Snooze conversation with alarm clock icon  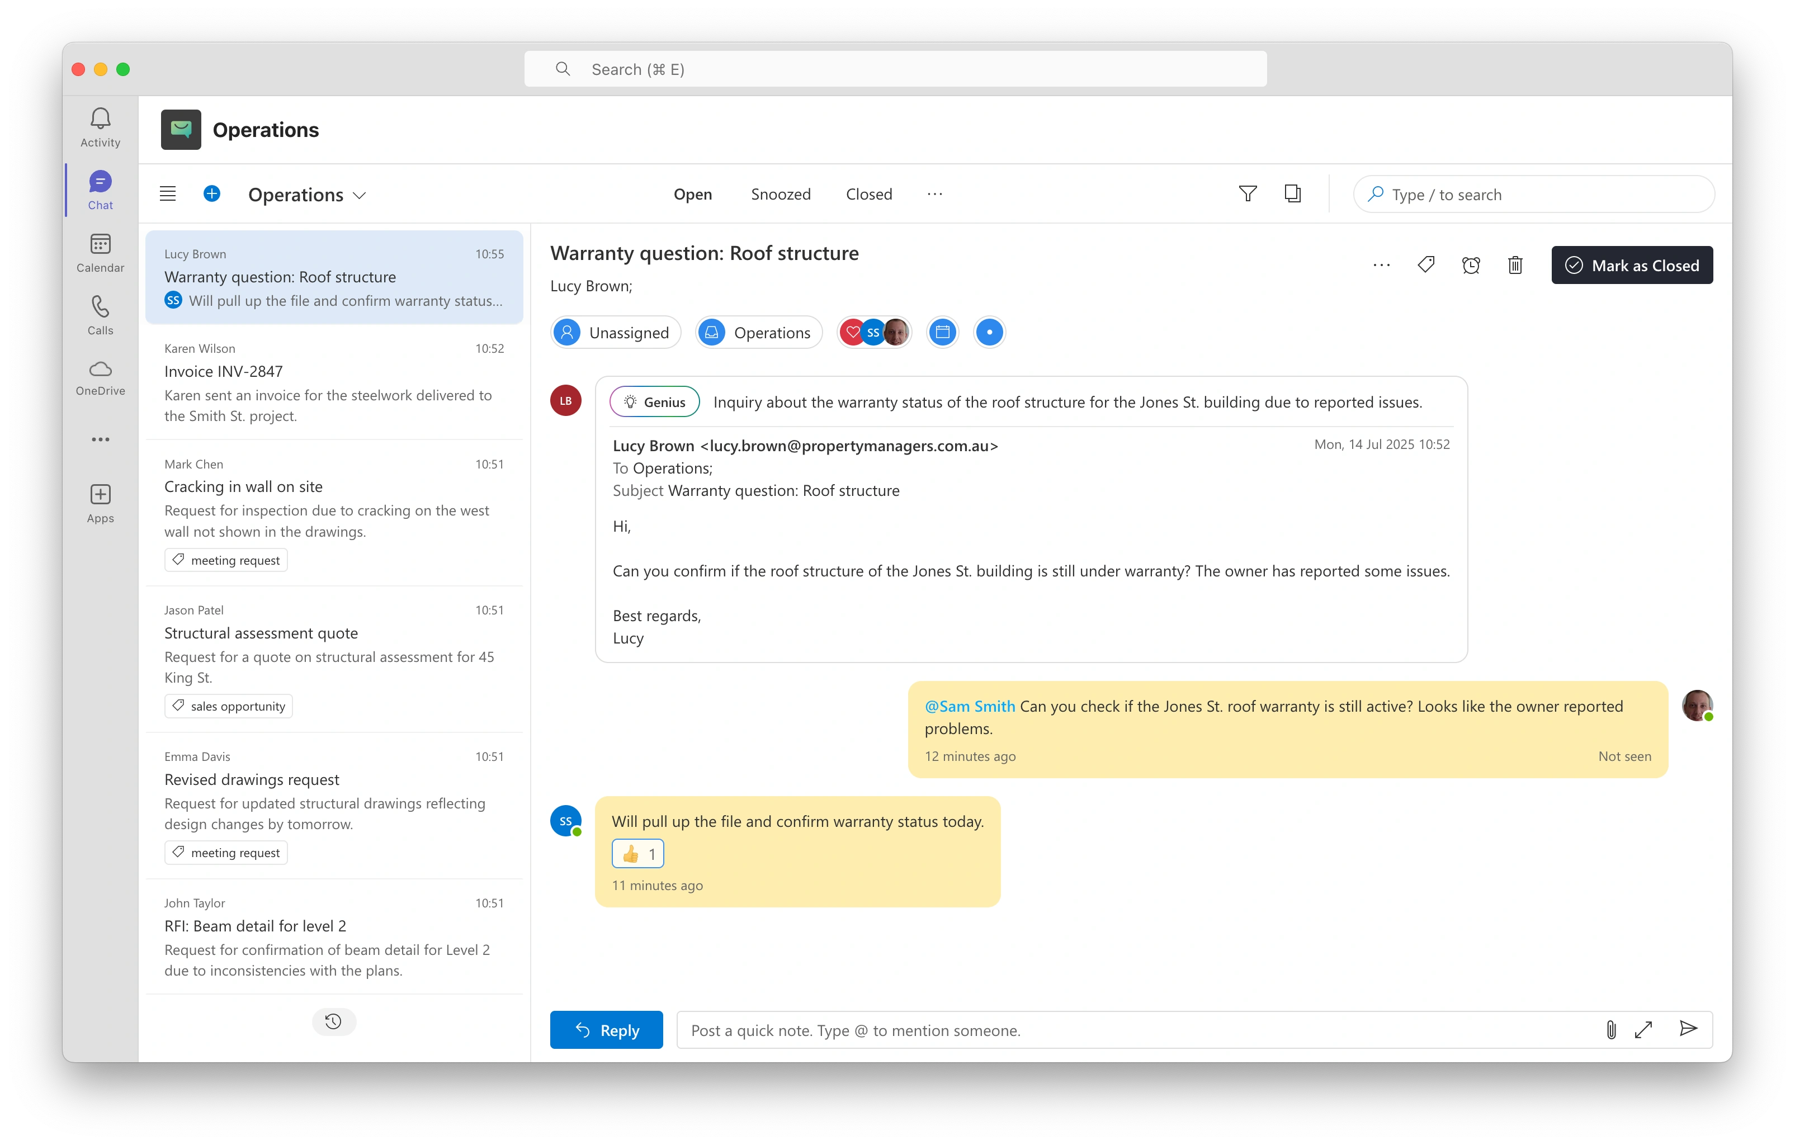pyautogui.click(x=1470, y=264)
